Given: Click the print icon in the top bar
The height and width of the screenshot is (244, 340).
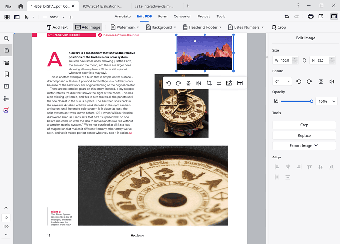Looking at the screenshot, I should (x=311, y=17).
